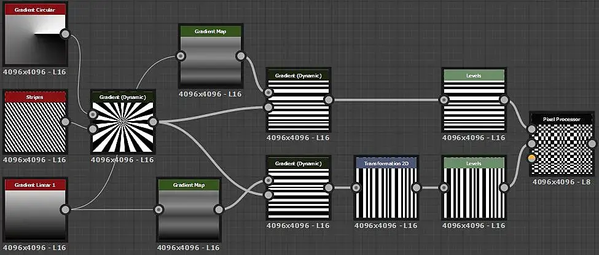Select the Gradient Map node fed by Gradient Linear 1
Viewport: 599px width, 255px height.
(189, 210)
